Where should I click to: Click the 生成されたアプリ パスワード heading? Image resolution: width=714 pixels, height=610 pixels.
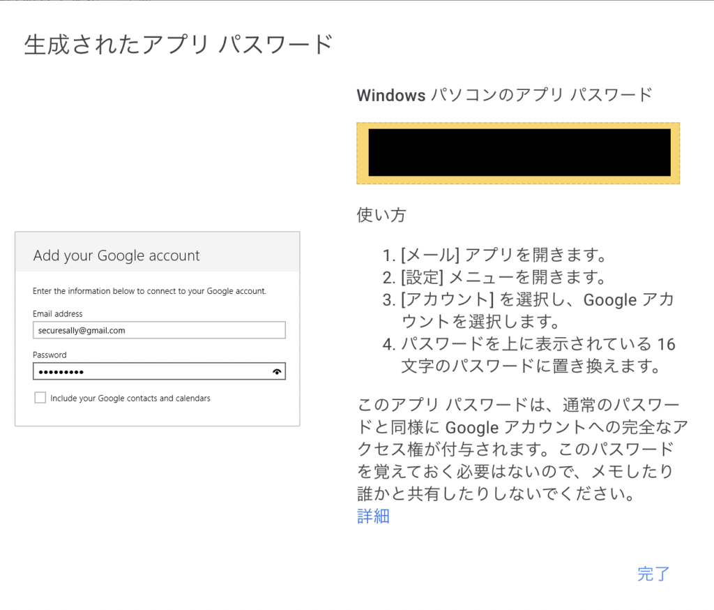tap(178, 45)
